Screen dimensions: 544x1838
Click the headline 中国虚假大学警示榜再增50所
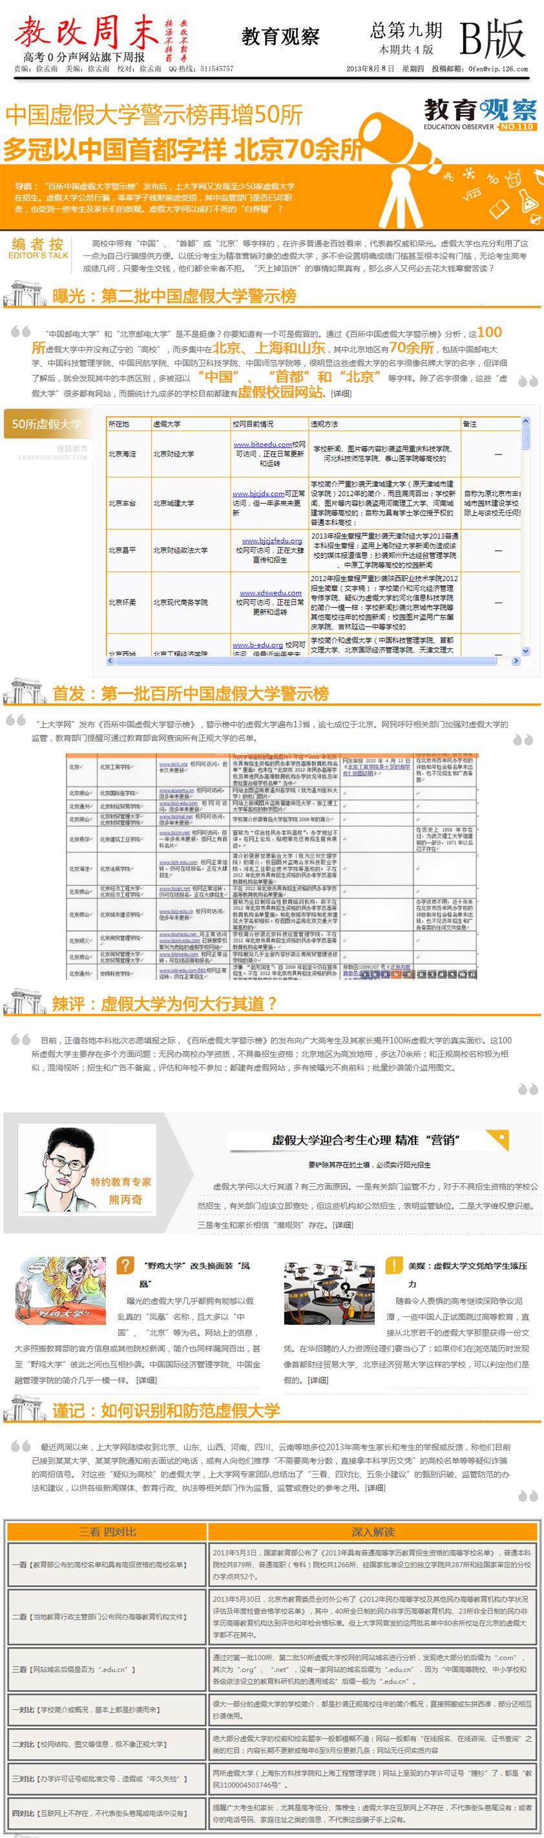154,115
